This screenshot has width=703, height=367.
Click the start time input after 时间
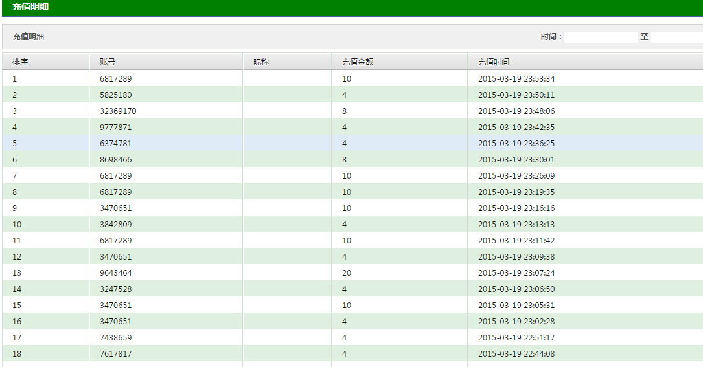click(601, 37)
